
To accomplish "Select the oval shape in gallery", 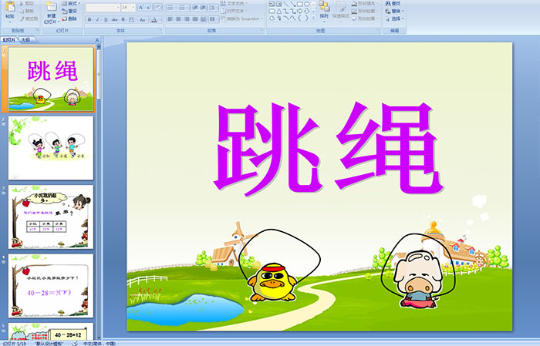I will [306, 4].
